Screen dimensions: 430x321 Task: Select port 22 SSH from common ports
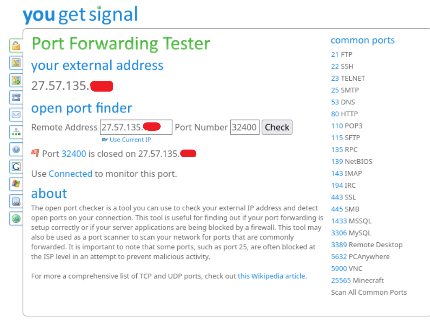(x=342, y=66)
